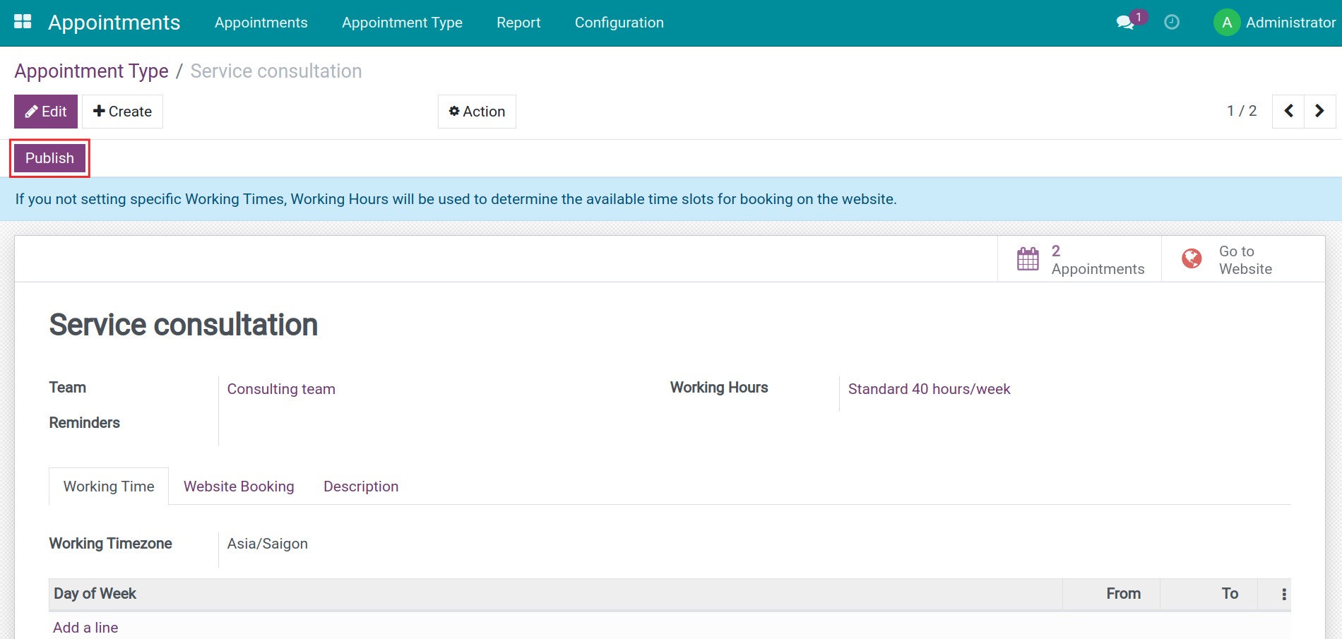Open the Action gear dropdown

point(476,111)
